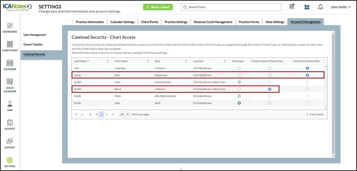Expand the John Smith user menu
Image resolution: width=357 pixels, height=171 pixels.
click(x=341, y=7)
